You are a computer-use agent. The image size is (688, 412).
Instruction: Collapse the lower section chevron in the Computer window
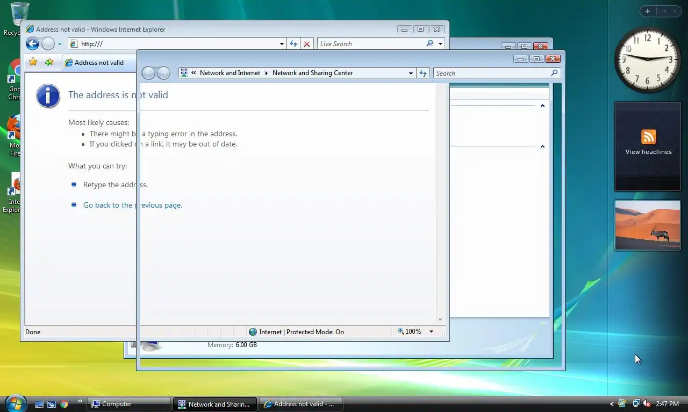[x=542, y=146]
